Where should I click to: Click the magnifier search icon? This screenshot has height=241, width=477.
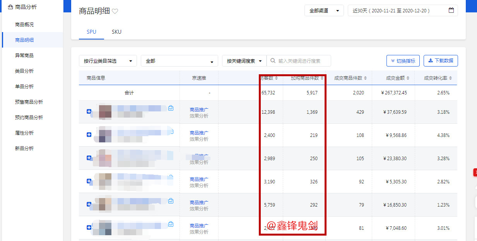tap(273, 61)
